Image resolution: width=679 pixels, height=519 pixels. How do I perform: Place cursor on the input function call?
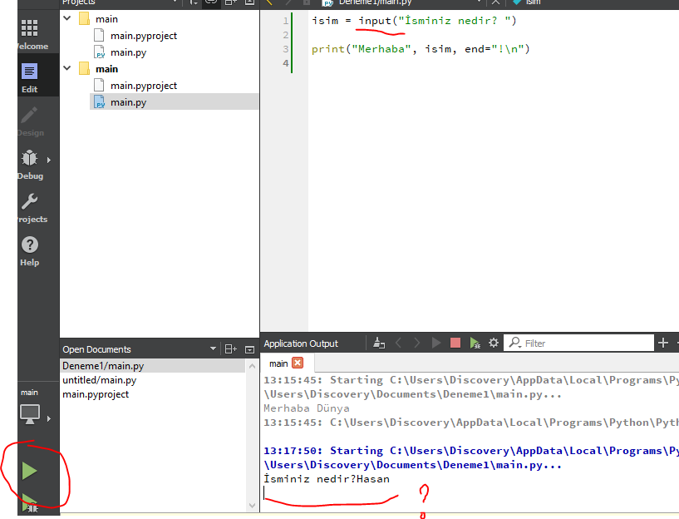[375, 20]
